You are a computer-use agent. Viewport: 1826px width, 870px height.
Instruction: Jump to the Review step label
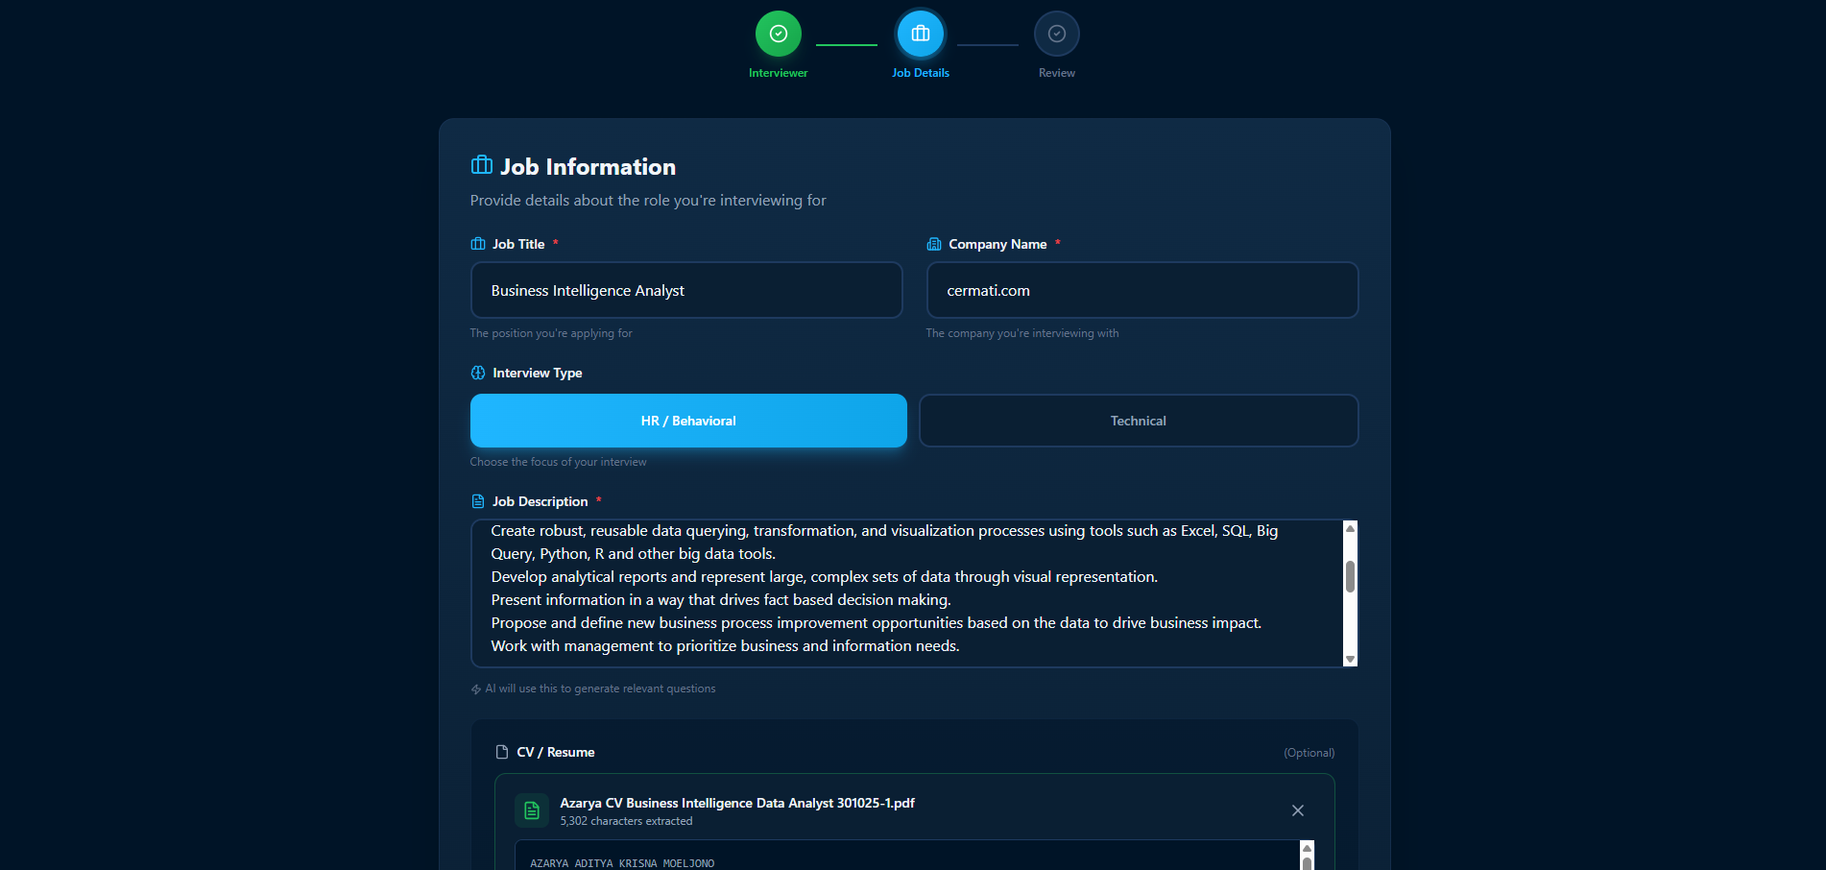tap(1057, 73)
